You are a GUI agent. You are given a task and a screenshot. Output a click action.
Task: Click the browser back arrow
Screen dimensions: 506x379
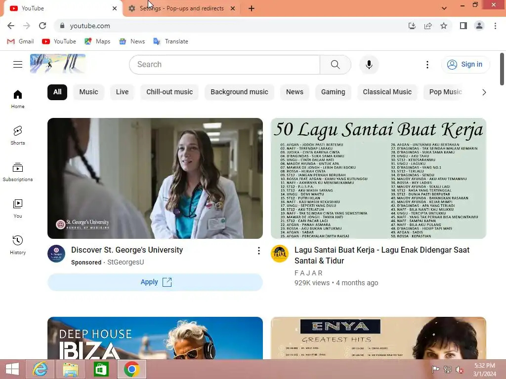[11, 26]
